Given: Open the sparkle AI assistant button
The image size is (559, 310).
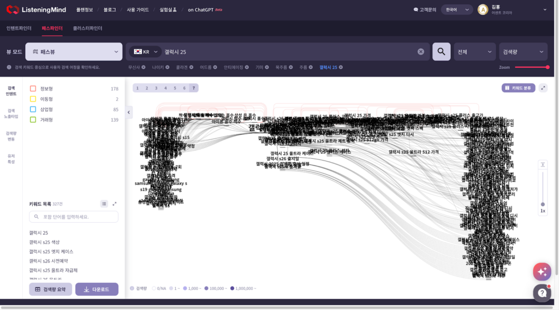Looking at the screenshot, I should tap(542, 271).
